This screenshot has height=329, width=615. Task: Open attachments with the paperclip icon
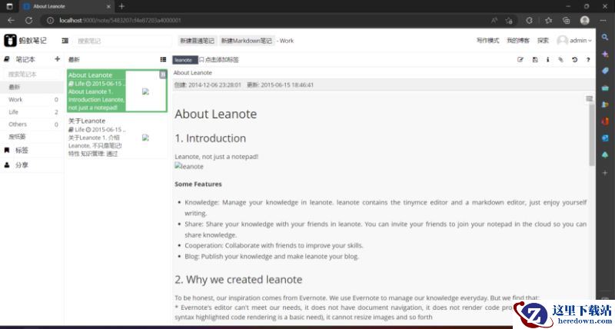click(561, 60)
